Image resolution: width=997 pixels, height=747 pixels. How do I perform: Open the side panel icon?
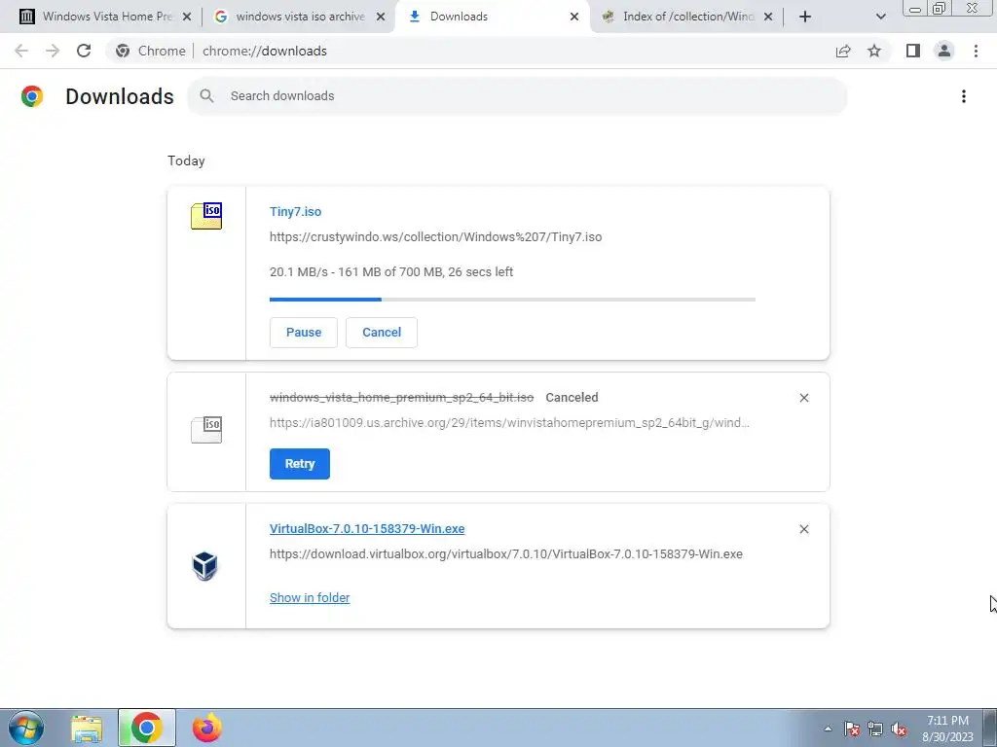pyautogui.click(x=913, y=51)
